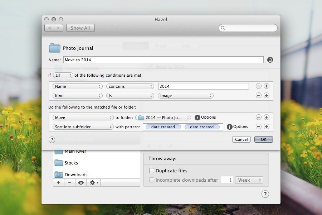
Task: Click the magnifier icon in the search field
Action: coord(223,28)
